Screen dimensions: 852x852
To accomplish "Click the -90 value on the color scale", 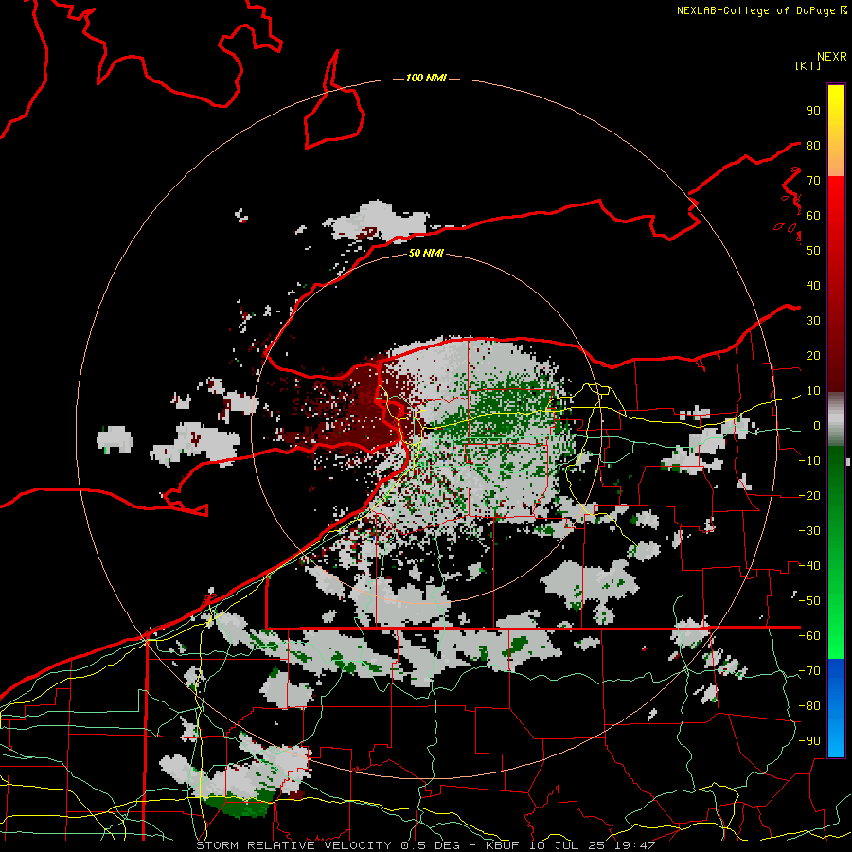I will click(x=809, y=741).
